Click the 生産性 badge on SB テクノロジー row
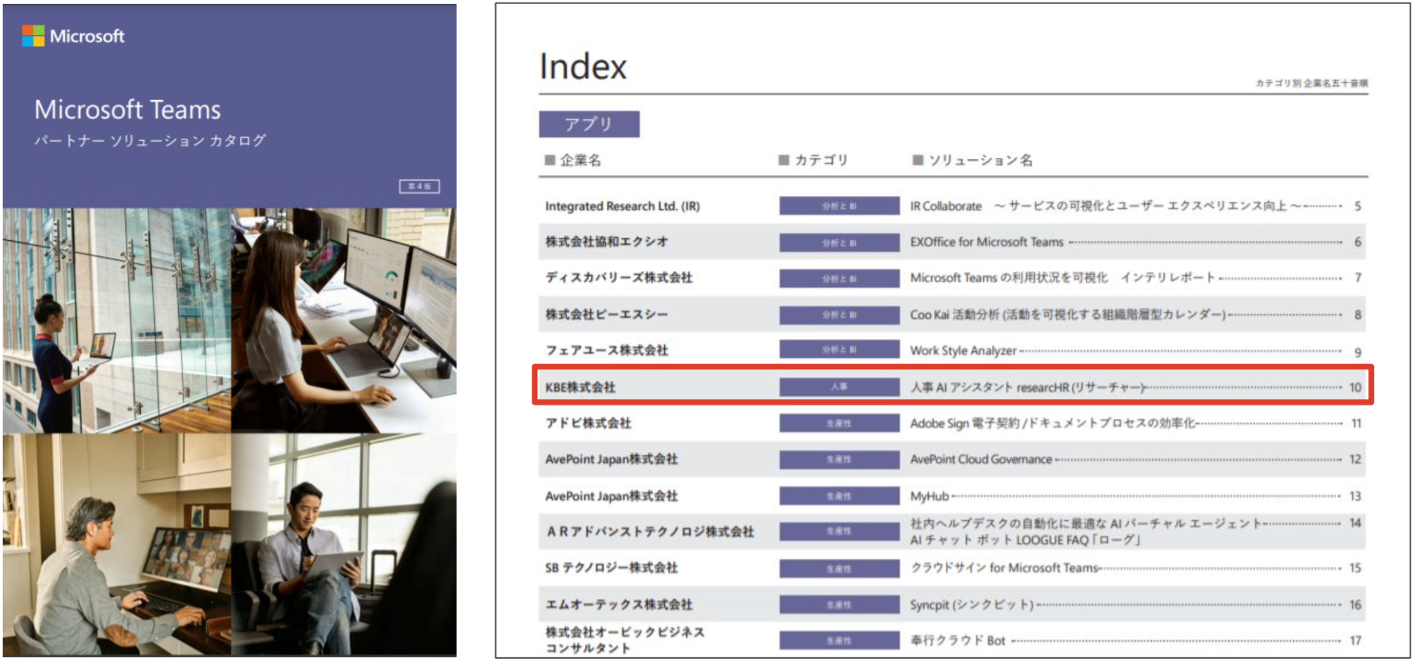The width and height of the screenshot is (1414, 660). pyautogui.click(x=840, y=568)
